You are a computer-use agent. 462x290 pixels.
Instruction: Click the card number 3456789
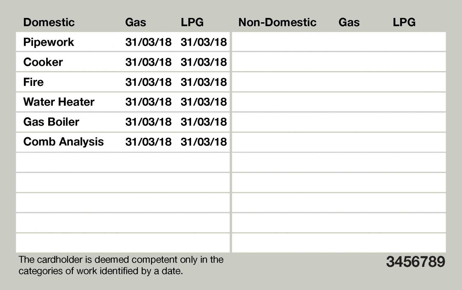[416, 262]
